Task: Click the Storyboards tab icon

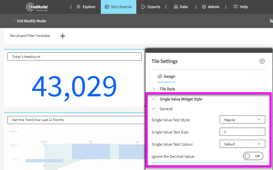Action: [107, 7]
